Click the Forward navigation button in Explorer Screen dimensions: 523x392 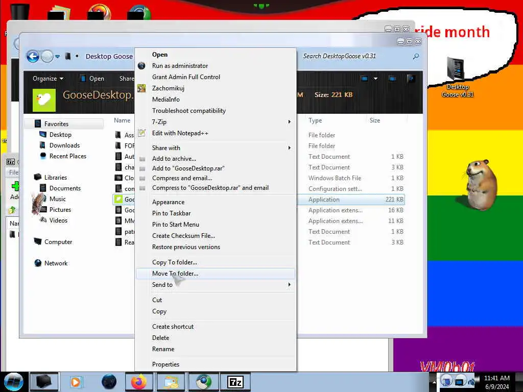[x=47, y=56]
